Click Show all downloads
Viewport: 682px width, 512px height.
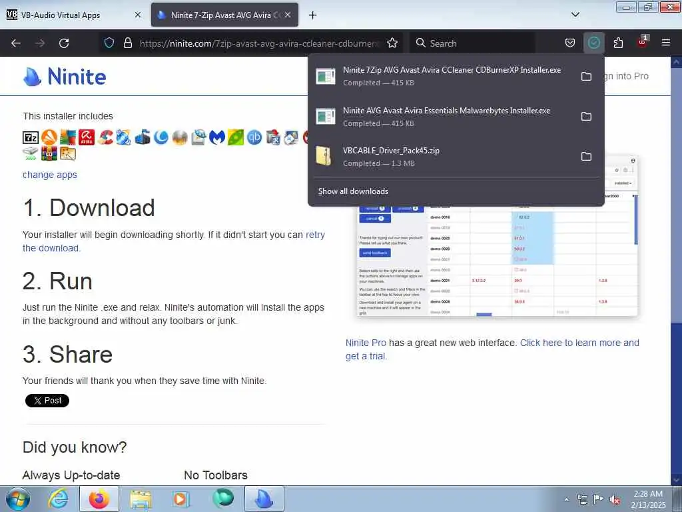(x=353, y=191)
